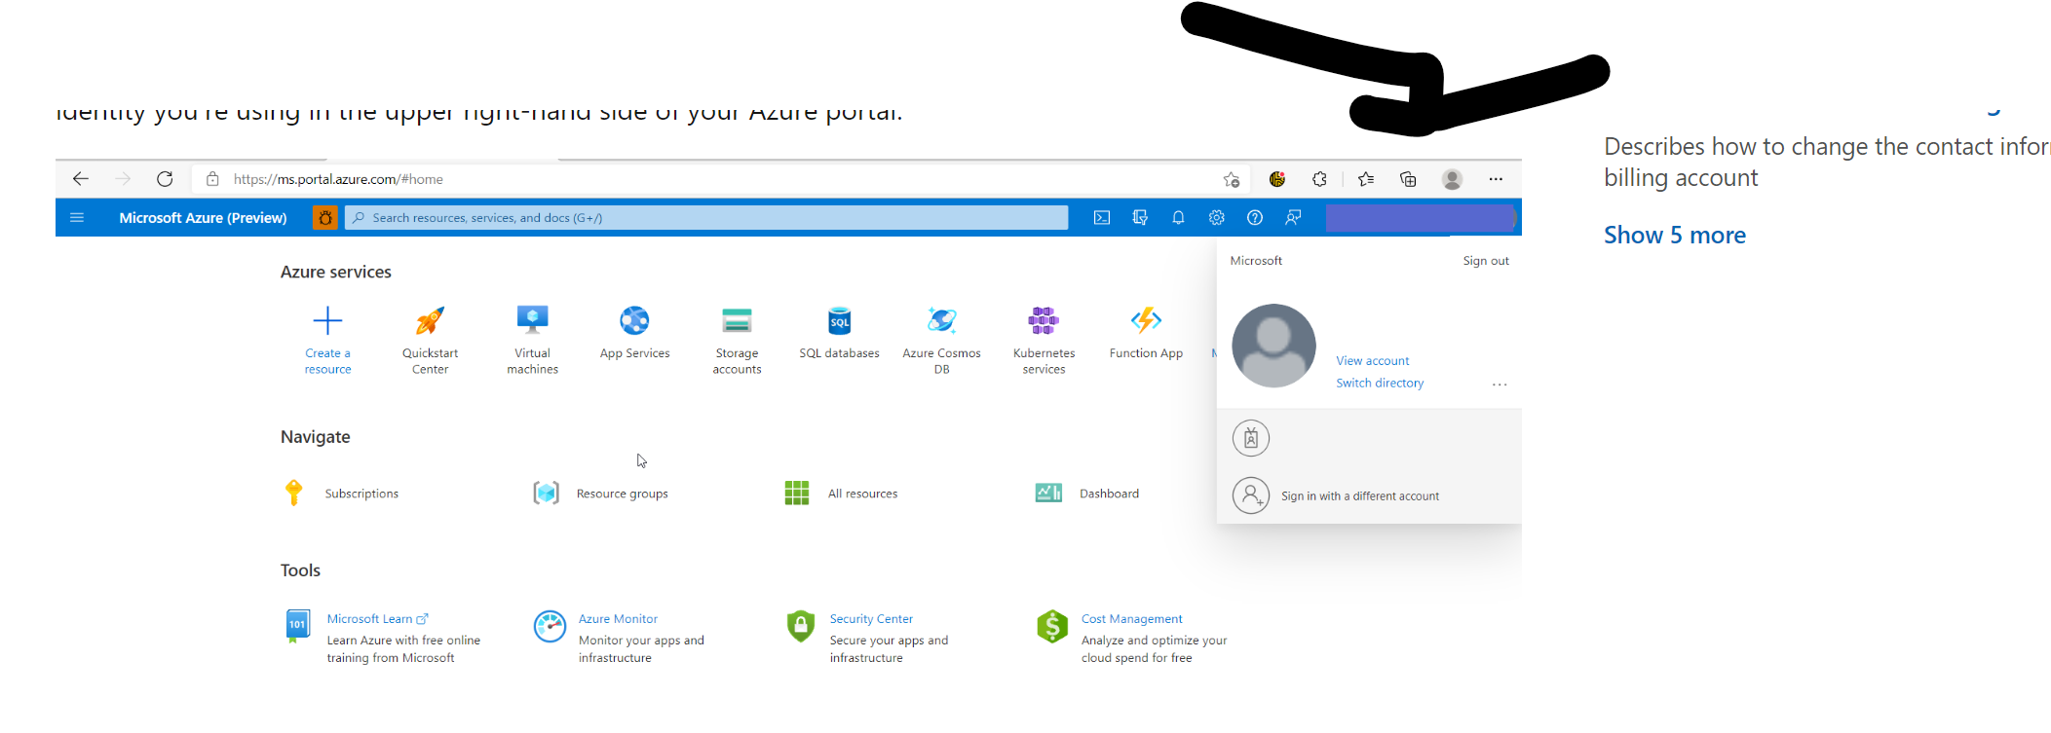Open the Security Center tool link

tap(871, 619)
